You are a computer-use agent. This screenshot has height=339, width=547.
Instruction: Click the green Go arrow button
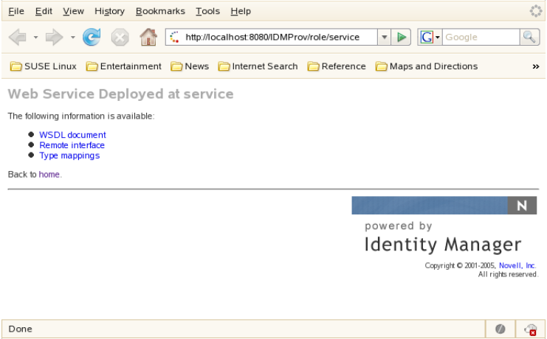(x=401, y=37)
